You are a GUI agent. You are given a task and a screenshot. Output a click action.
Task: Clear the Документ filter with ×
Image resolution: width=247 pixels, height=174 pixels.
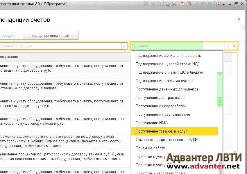[234, 46]
